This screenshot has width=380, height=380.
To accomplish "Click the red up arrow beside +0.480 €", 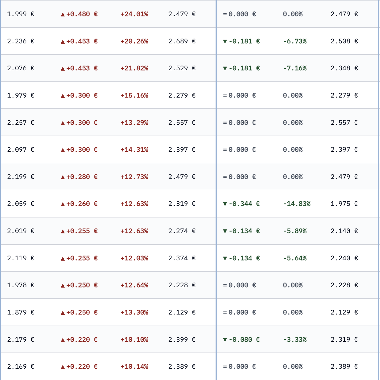I will point(63,15).
